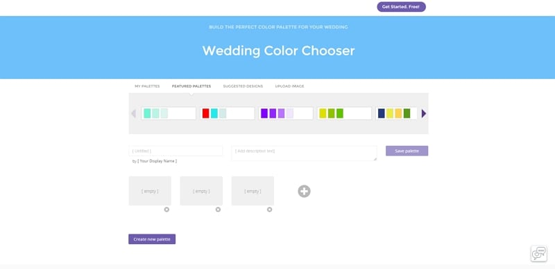
Task: Select the yellow and green featured palette
Action: pos(344,113)
